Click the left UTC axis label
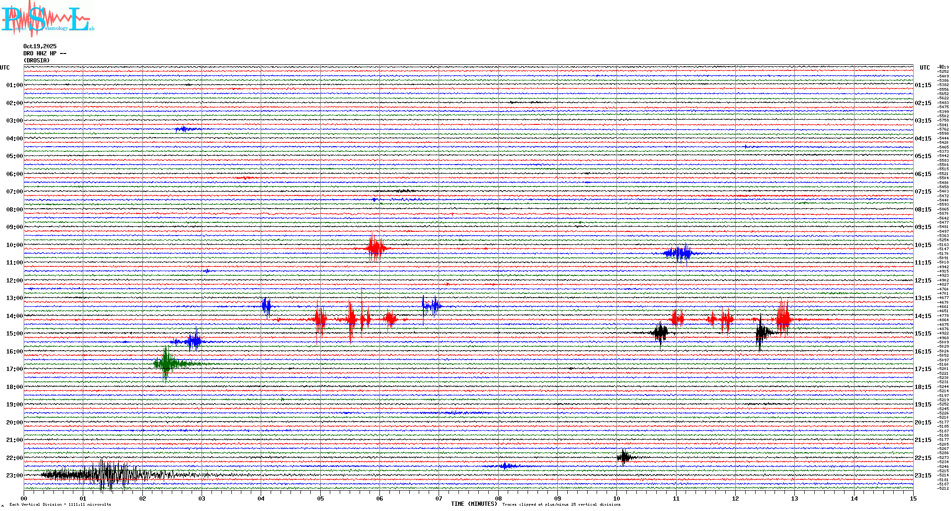Screen dimensions: 951x511 point(5,68)
